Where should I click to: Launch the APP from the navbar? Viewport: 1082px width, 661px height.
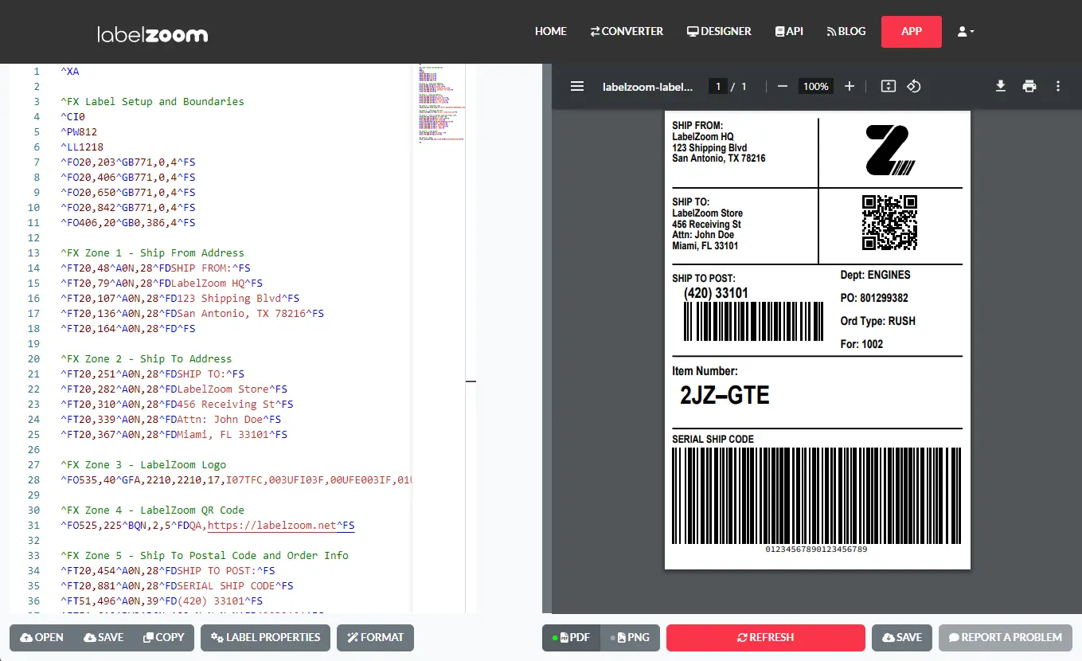pos(911,31)
